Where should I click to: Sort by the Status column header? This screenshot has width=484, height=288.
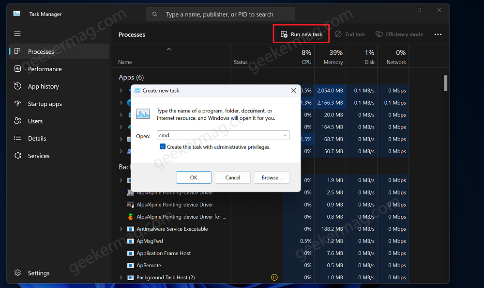(257, 56)
